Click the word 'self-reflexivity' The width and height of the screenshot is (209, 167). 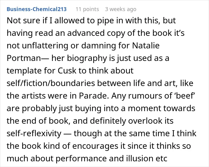point(34,133)
